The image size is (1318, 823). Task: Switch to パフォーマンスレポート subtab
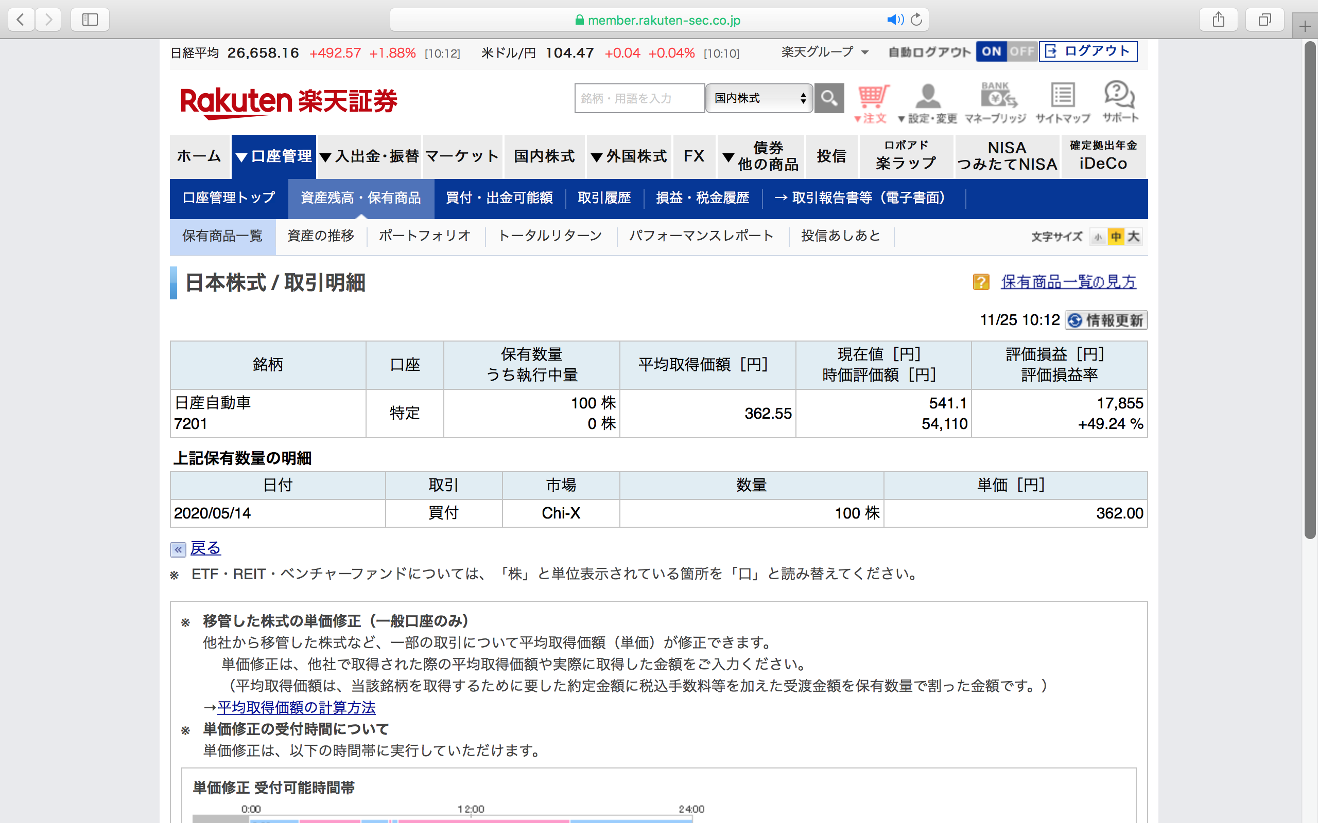point(702,236)
